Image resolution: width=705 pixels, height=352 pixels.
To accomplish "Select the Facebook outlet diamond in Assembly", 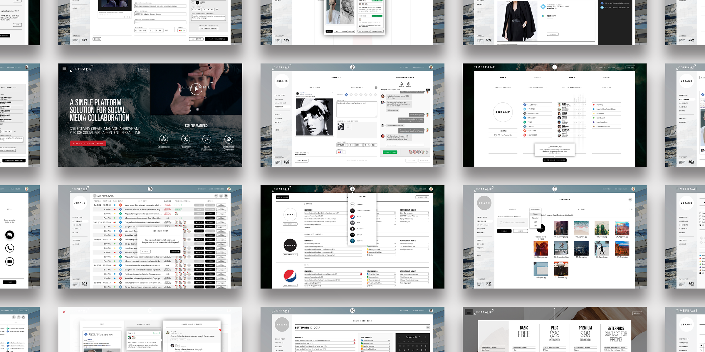I will [346, 95].
